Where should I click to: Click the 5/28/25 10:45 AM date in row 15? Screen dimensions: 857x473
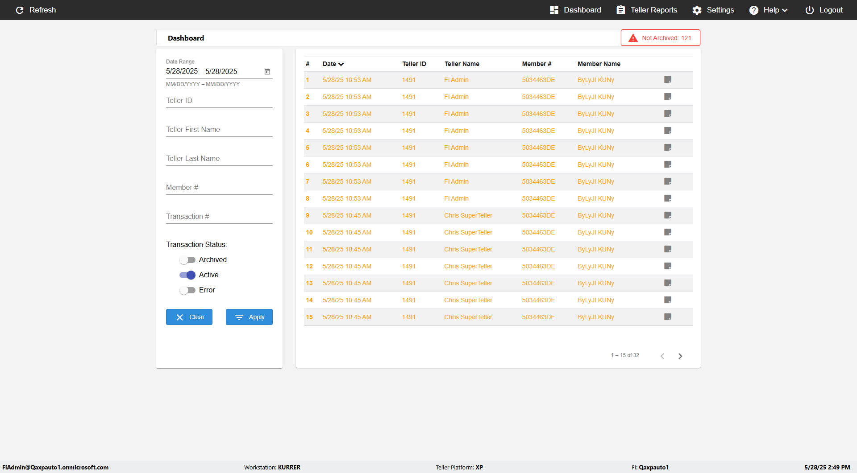coord(347,317)
